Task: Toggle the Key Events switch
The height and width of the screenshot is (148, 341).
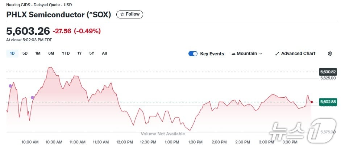Action: pos(193,54)
